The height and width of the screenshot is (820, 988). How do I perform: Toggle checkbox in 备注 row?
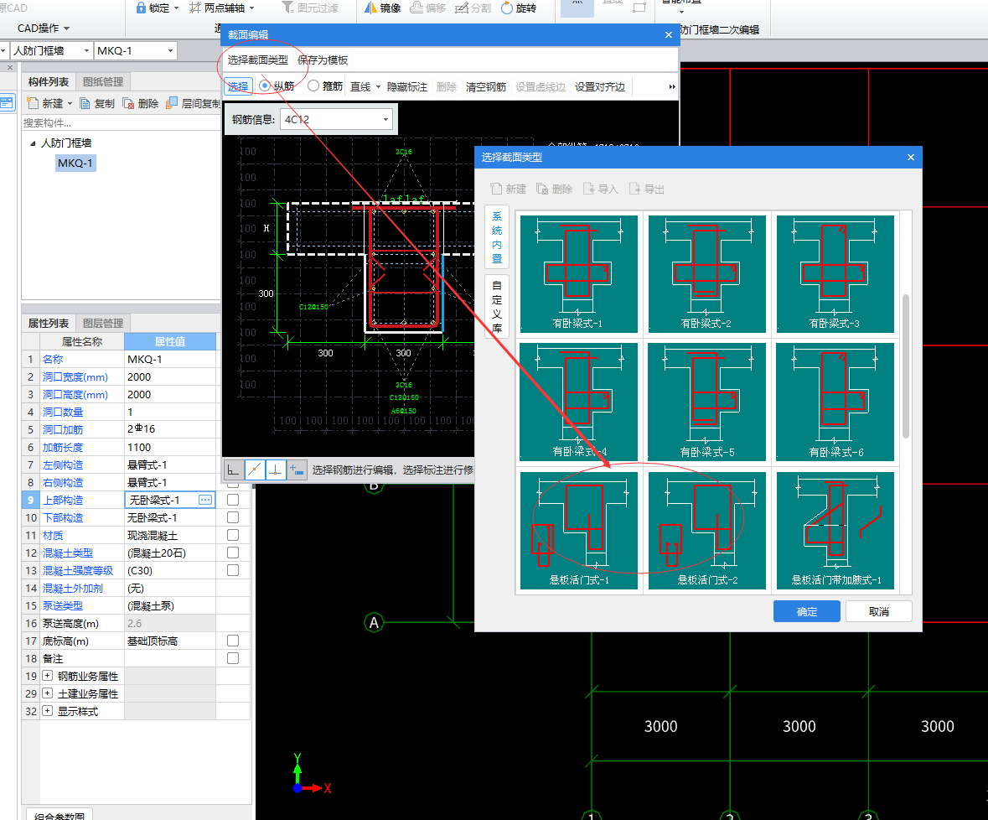pyautogui.click(x=232, y=658)
